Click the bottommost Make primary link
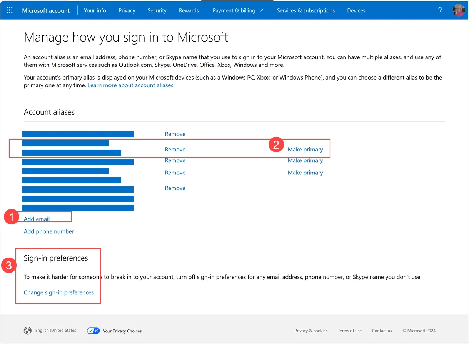This screenshot has width=469, height=344. click(305, 173)
